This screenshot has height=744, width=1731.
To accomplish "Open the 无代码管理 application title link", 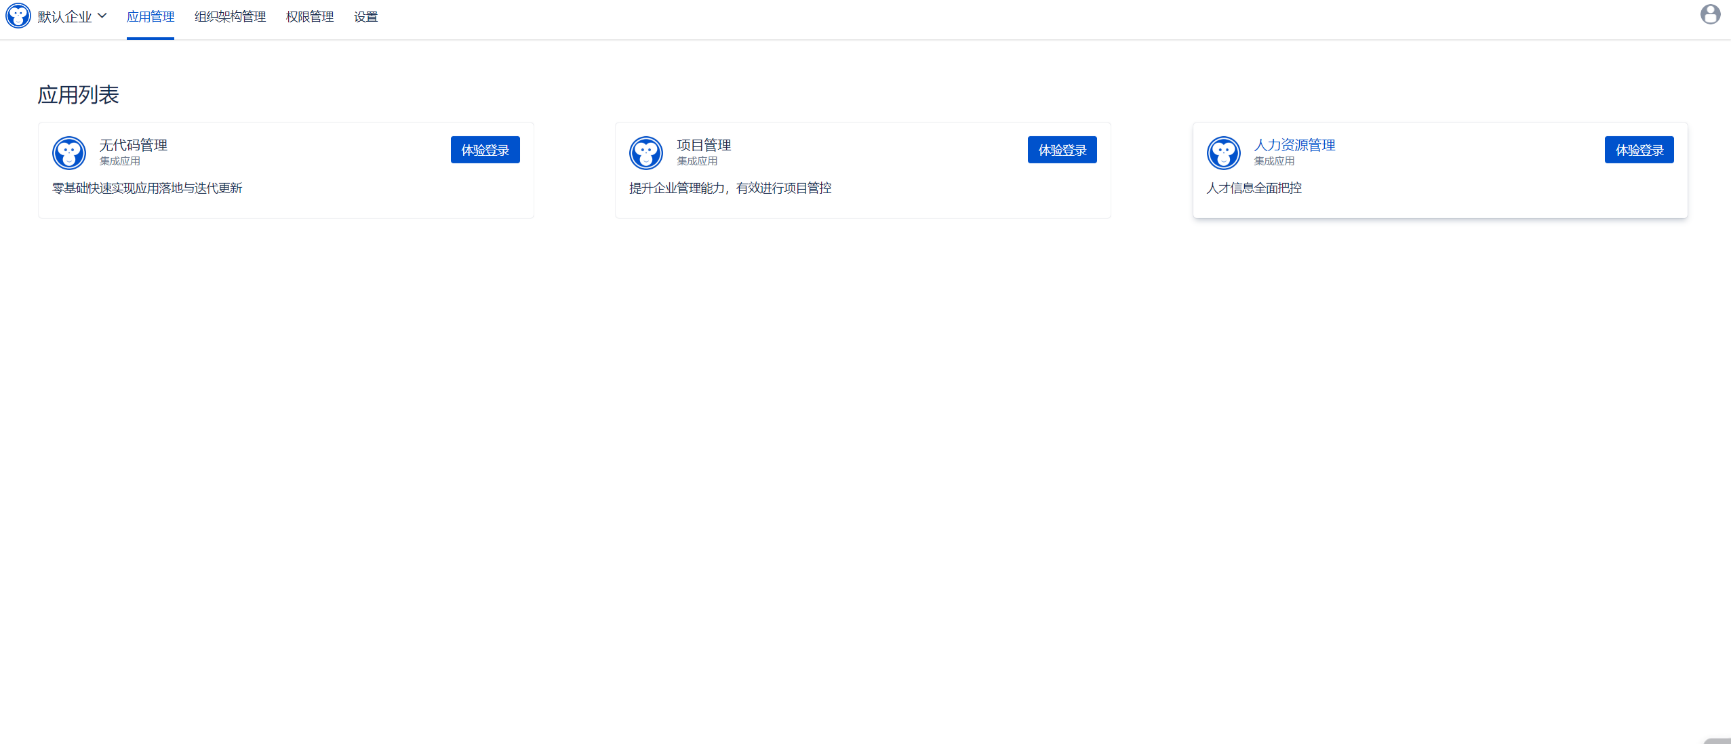I will [x=133, y=144].
